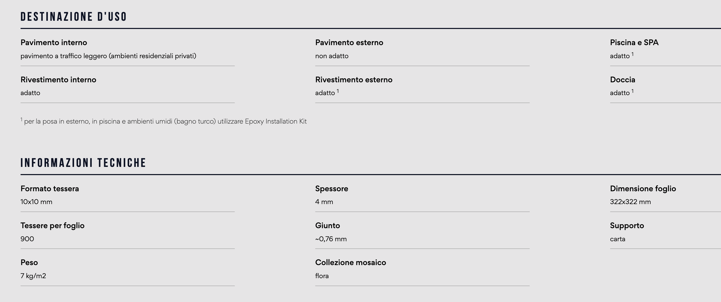Click the footnote superscript under Rivestimento esterno
Screen dimensions: 721x302
click(x=338, y=91)
